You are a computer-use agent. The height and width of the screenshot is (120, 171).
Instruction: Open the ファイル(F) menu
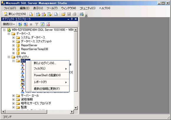pyautogui.click(x=10, y=8)
